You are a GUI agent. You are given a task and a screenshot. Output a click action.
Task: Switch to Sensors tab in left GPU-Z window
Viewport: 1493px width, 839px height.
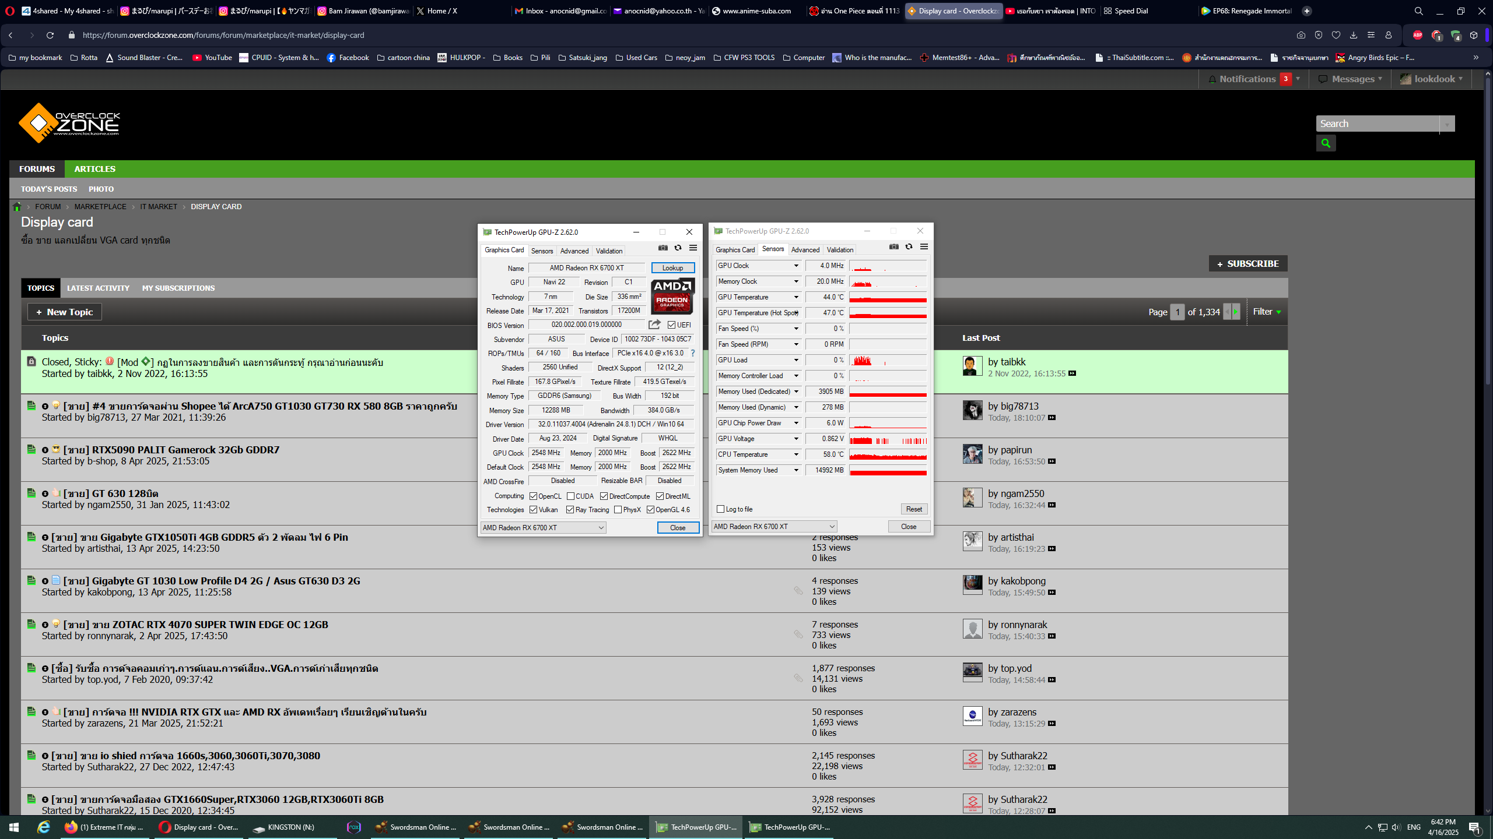tap(542, 251)
